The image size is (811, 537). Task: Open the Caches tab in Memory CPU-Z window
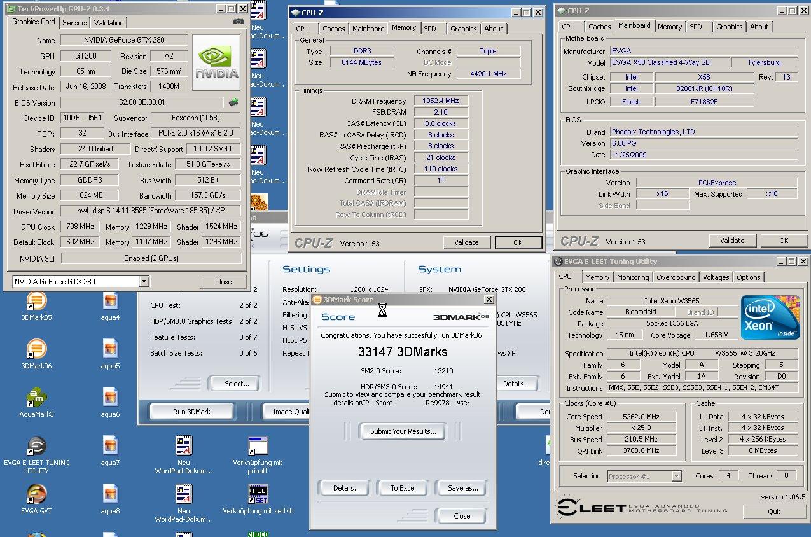pos(333,29)
